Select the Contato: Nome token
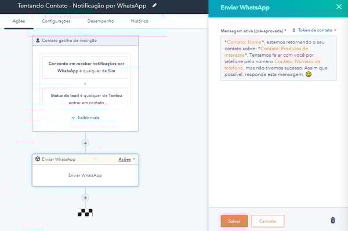This screenshot has width=348, height=231. point(244,42)
